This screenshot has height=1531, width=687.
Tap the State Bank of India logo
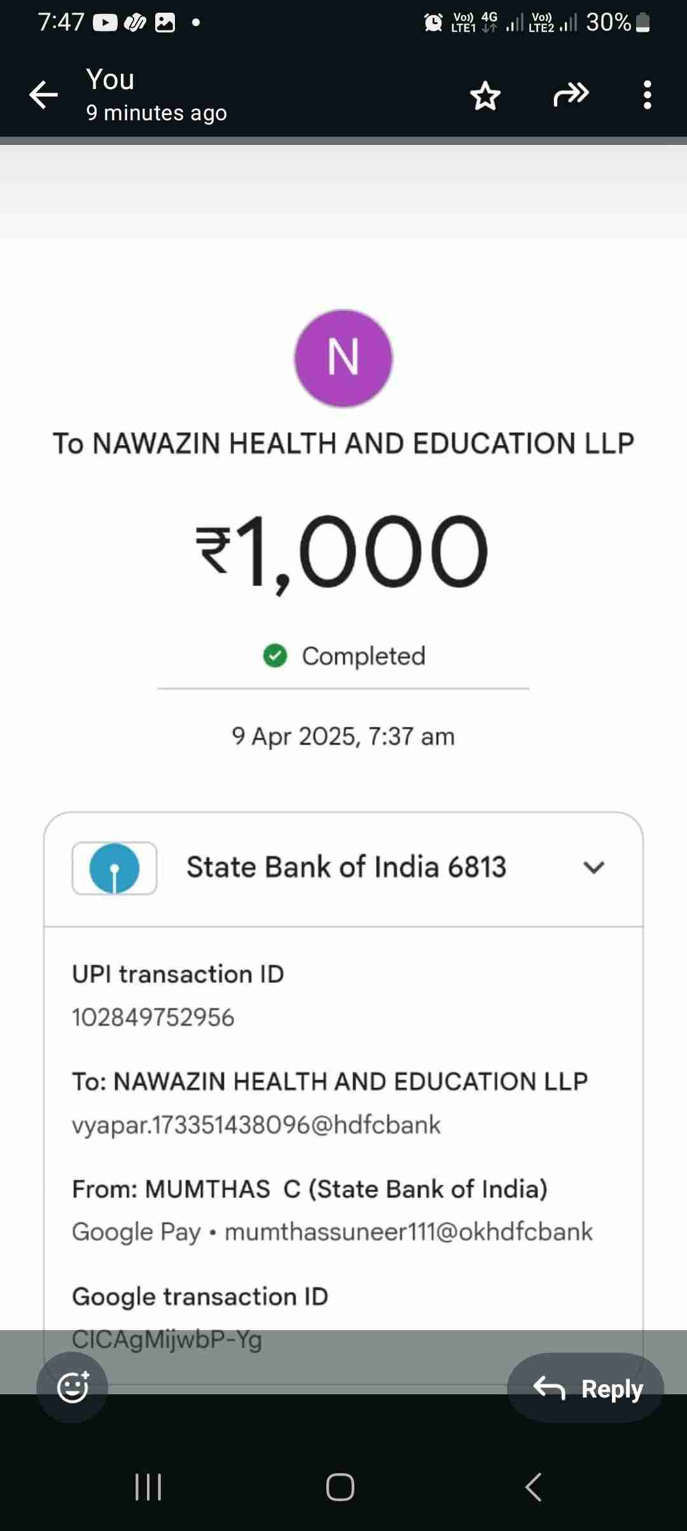[x=114, y=868]
